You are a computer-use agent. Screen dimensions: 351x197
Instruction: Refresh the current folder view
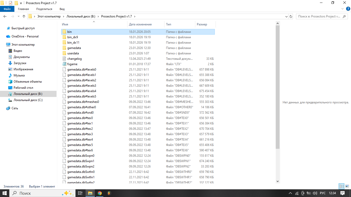(x=291, y=16)
